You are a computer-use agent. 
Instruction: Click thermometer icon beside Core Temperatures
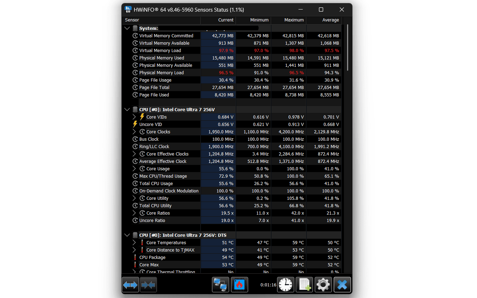coord(142,243)
